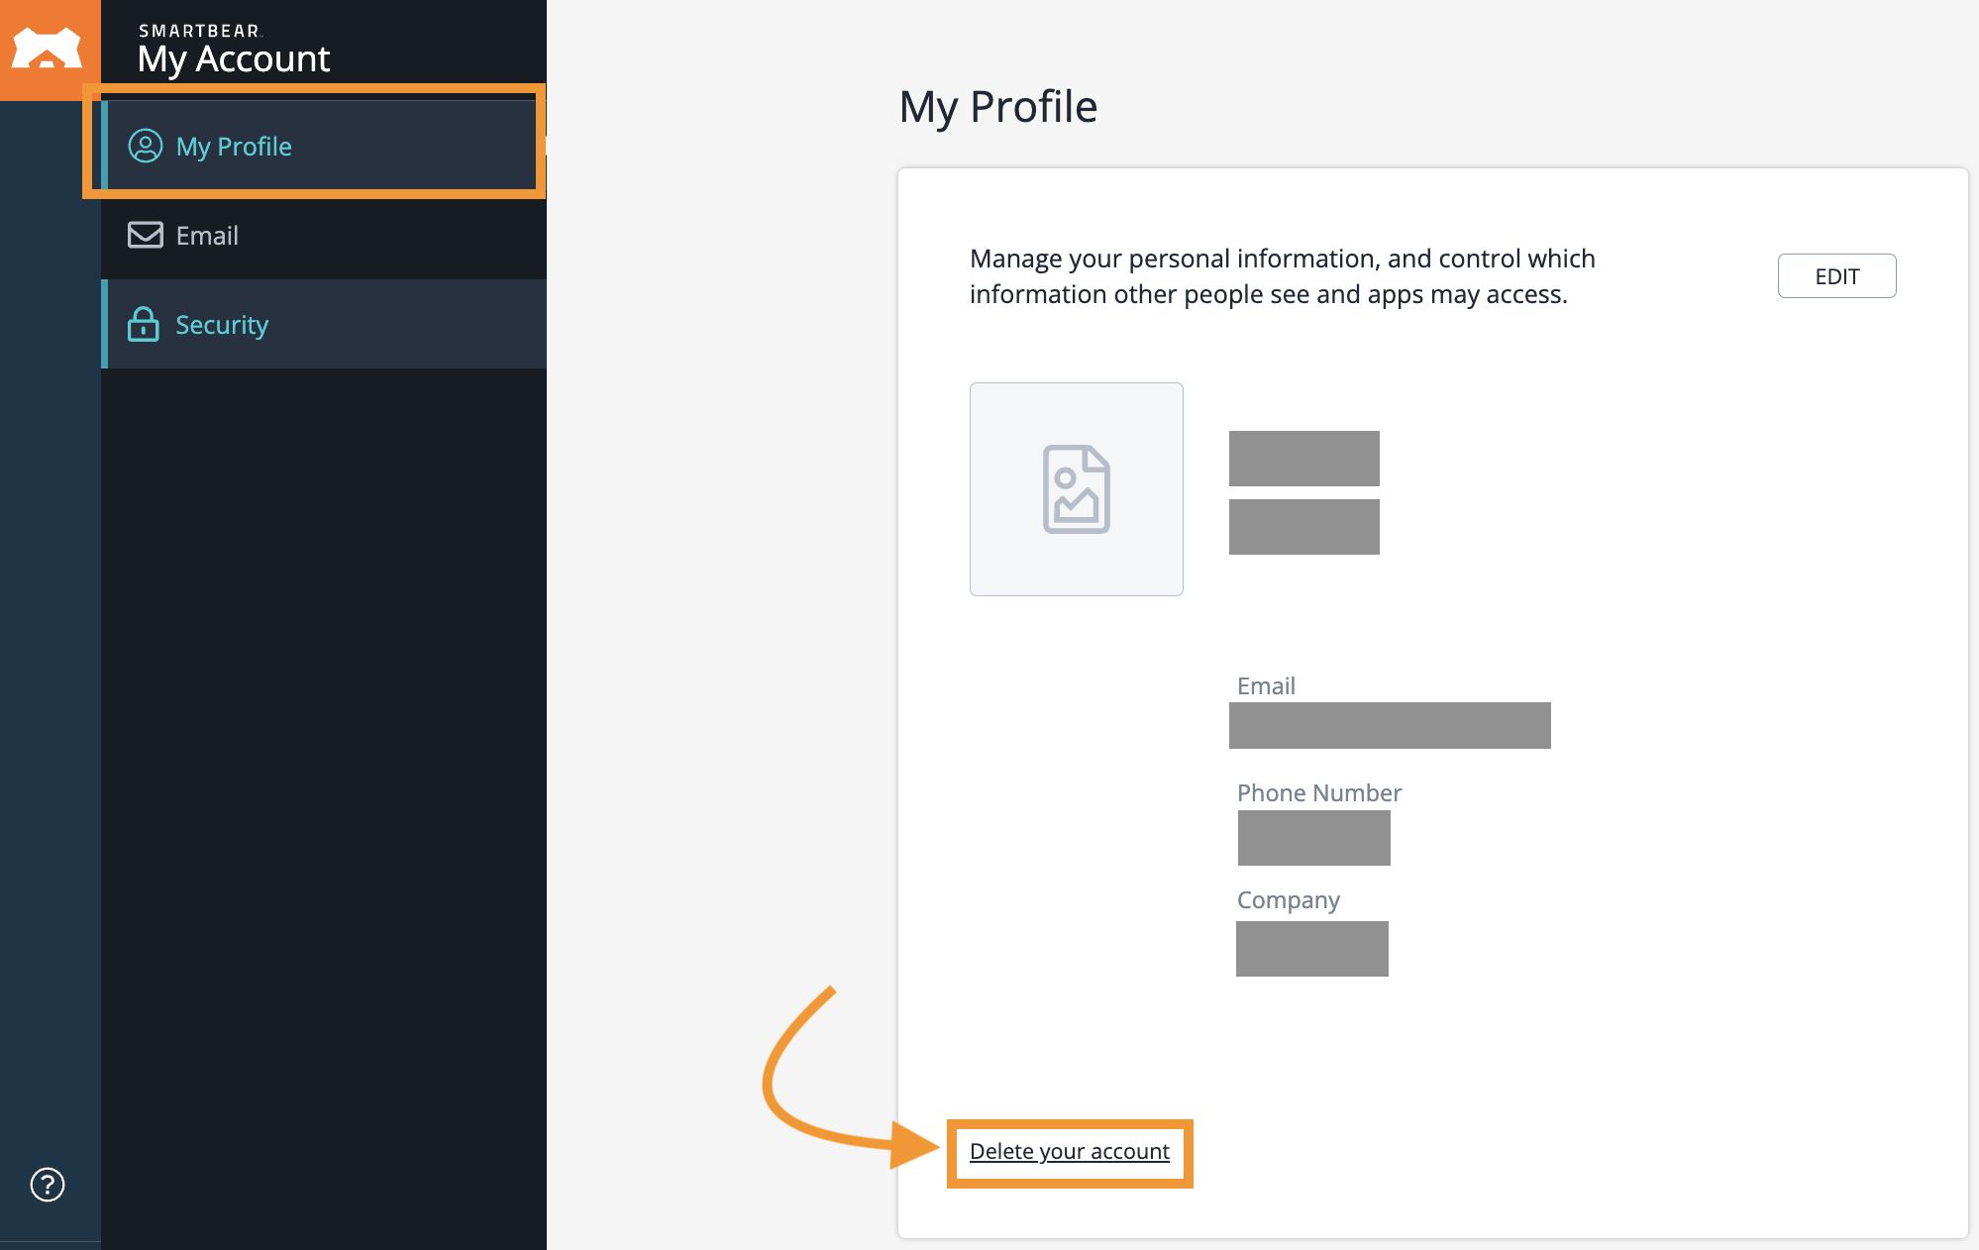Click the Security padlock icon
This screenshot has height=1250, width=1979.
tap(145, 324)
